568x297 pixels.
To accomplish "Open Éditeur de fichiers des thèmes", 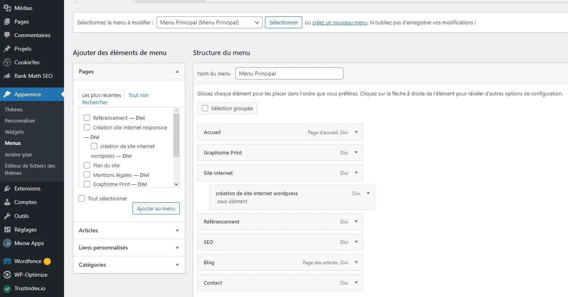I will 30,169.
